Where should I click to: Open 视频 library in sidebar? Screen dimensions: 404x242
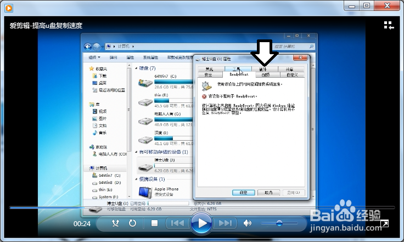point(99,111)
